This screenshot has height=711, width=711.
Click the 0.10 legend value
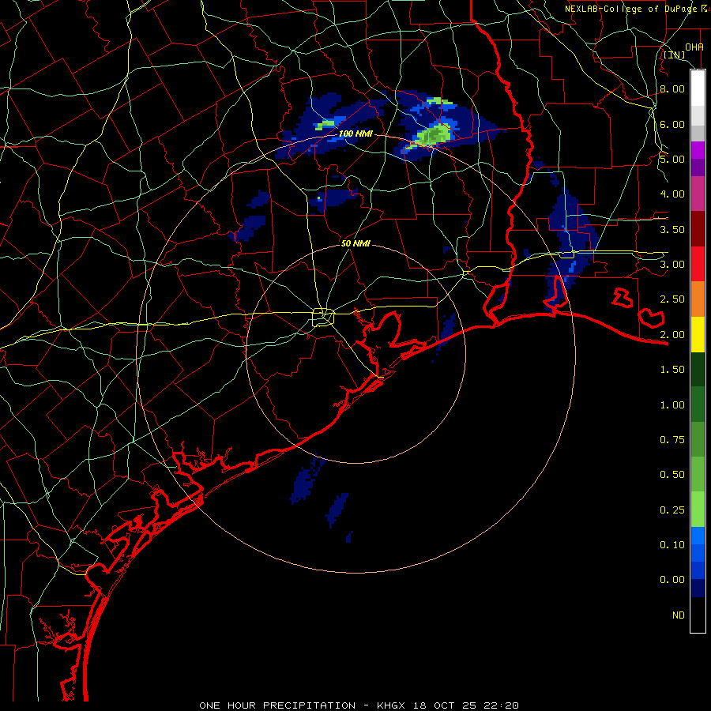tap(672, 545)
